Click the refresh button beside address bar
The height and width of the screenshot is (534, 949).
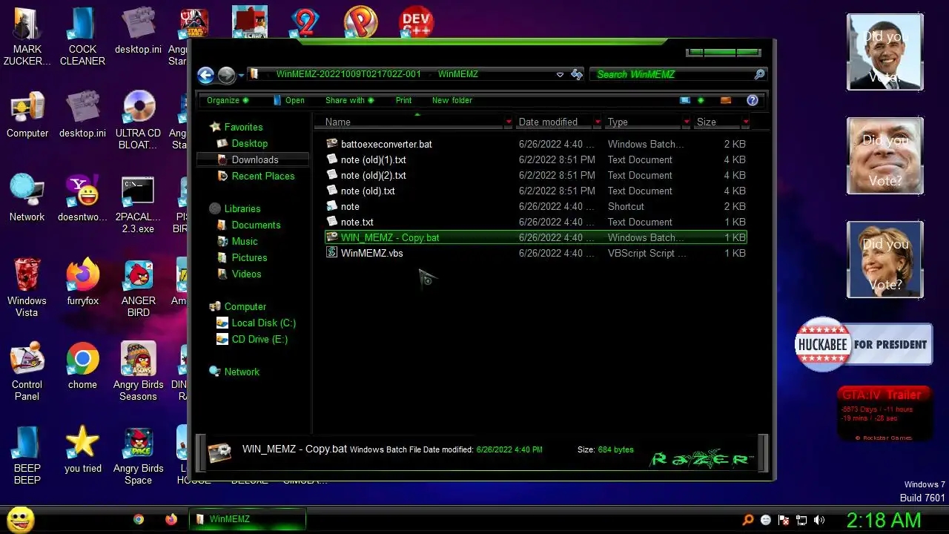coord(577,74)
